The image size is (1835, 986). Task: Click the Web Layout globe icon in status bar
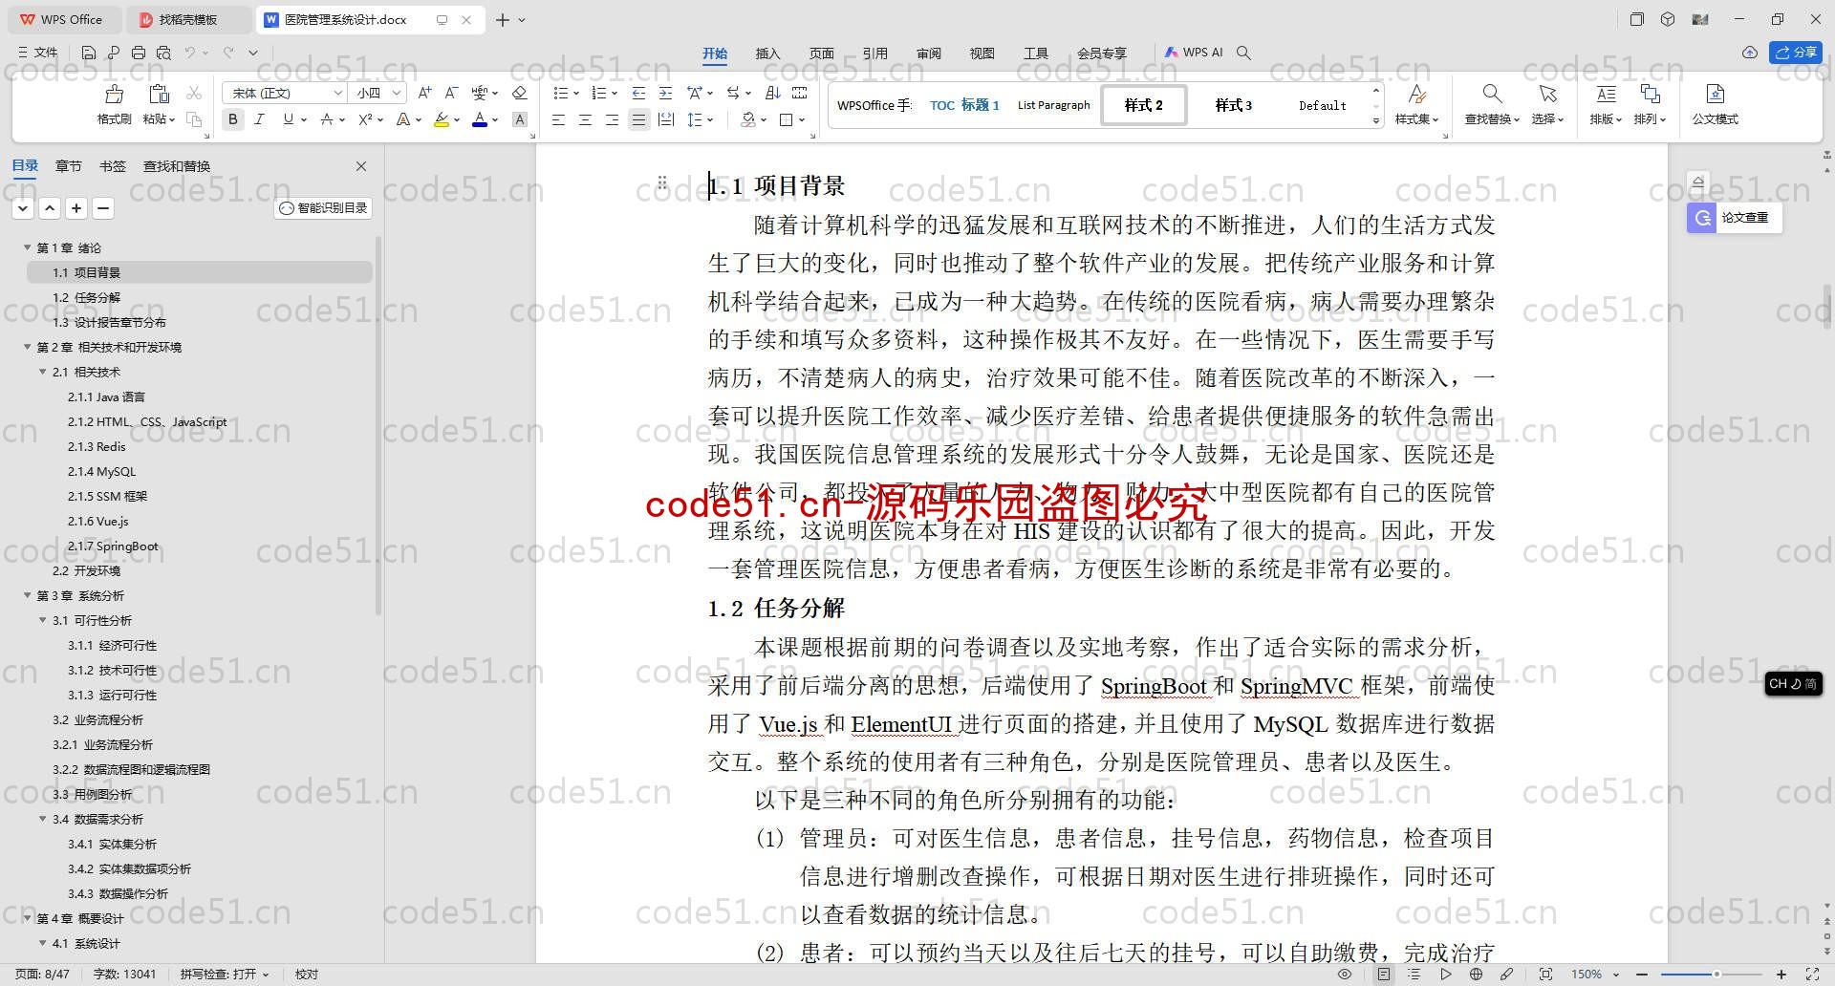[1476, 975]
